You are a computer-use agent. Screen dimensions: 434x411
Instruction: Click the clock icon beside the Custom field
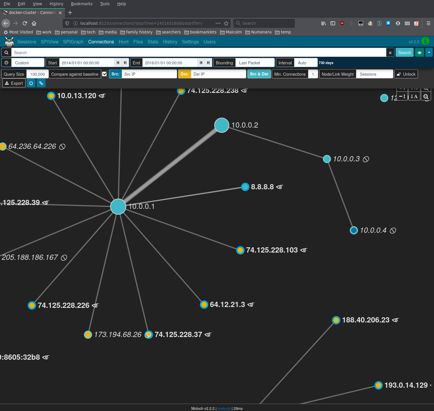[6, 62]
